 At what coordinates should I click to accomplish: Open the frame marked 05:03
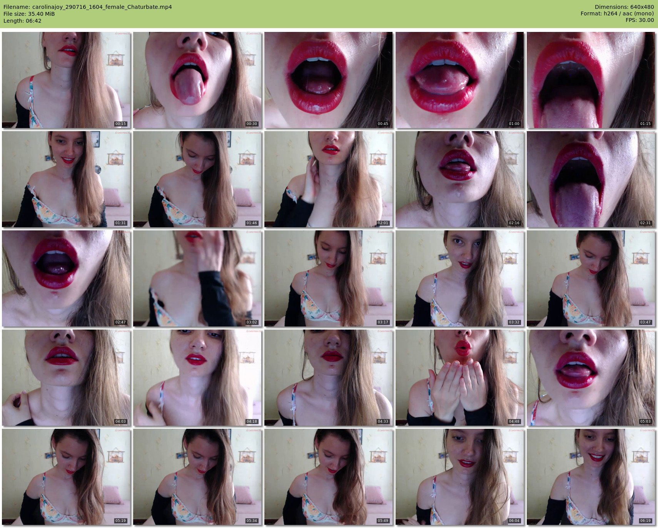[591, 378]
